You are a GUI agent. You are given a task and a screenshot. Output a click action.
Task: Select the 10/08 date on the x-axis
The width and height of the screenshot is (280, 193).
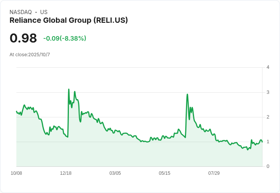pos(16,173)
